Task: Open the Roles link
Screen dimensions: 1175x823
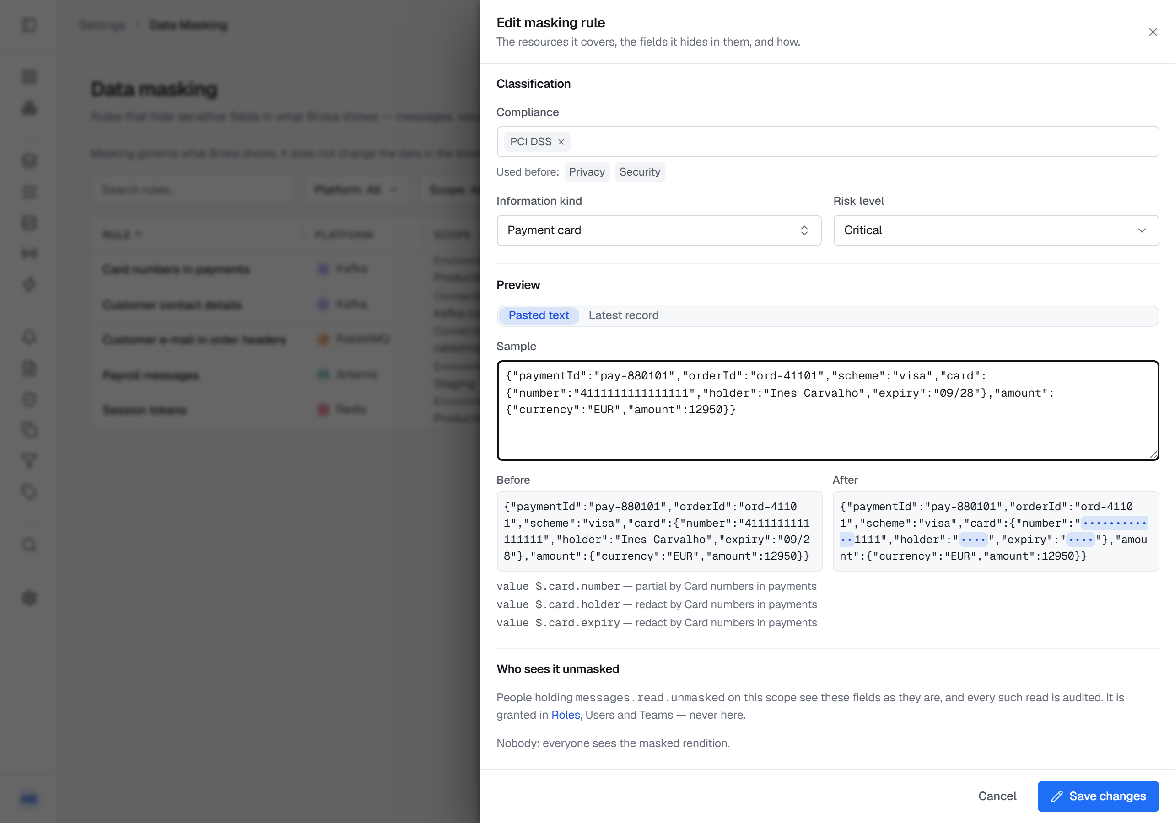Action: click(565, 715)
